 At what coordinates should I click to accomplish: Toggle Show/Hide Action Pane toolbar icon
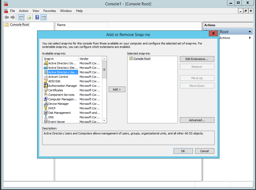point(43,17)
